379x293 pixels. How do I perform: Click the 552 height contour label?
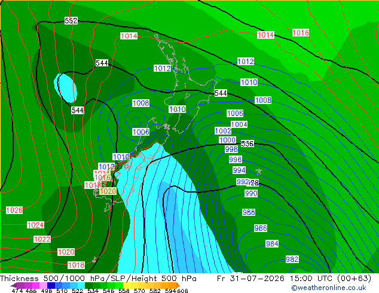(x=71, y=21)
